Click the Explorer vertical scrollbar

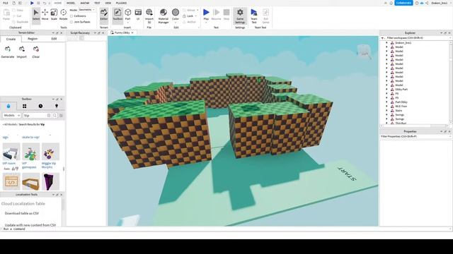tap(451, 82)
